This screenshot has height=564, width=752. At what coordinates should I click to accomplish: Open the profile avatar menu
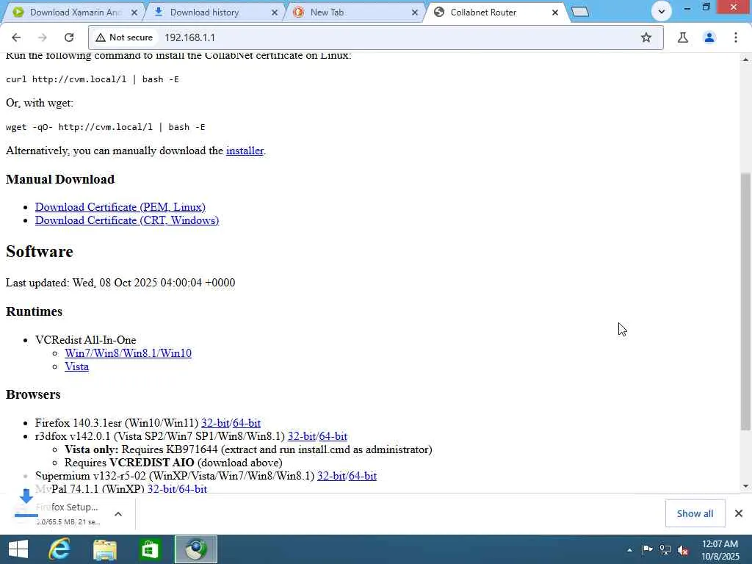click(709, 37)
